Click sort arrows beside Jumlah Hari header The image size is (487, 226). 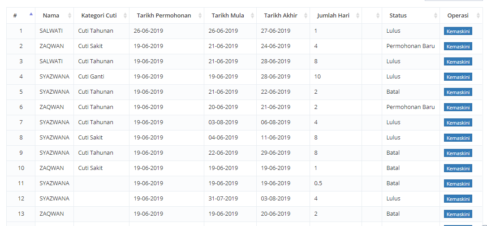358,16
